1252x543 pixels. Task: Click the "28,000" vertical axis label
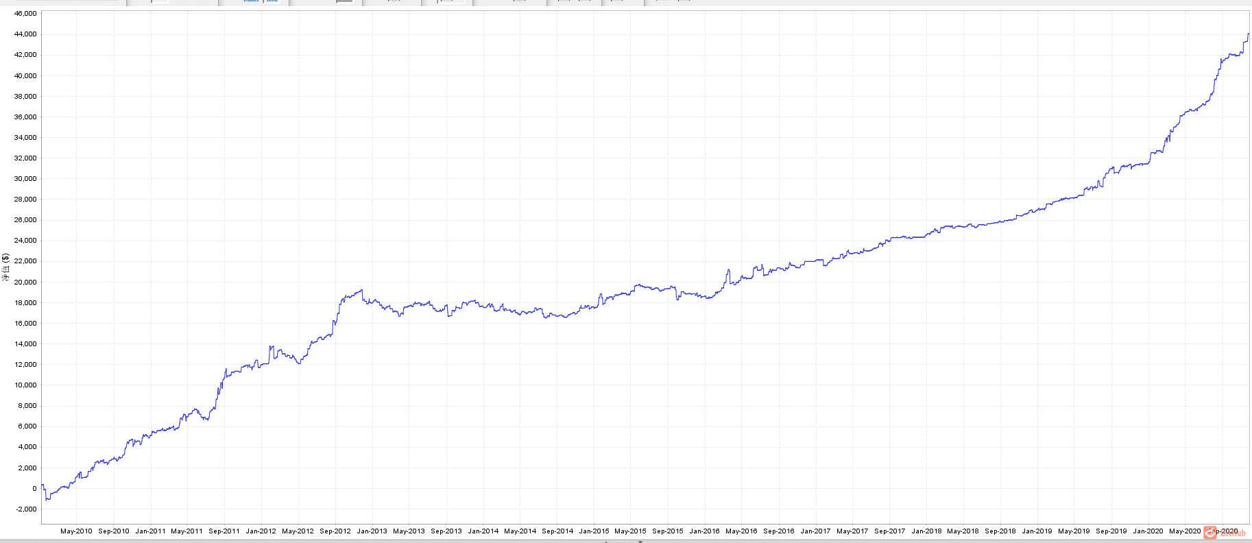tap(25, 200)
